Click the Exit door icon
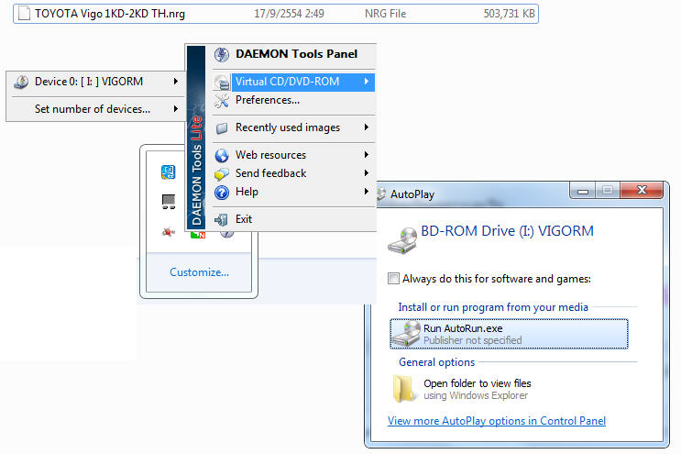 click(221, 220)
